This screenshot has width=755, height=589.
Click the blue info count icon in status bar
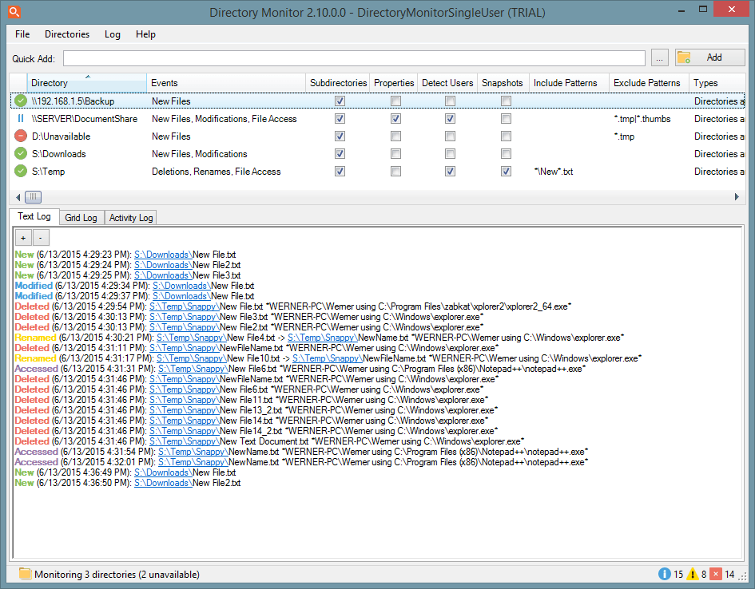point(664,574)
